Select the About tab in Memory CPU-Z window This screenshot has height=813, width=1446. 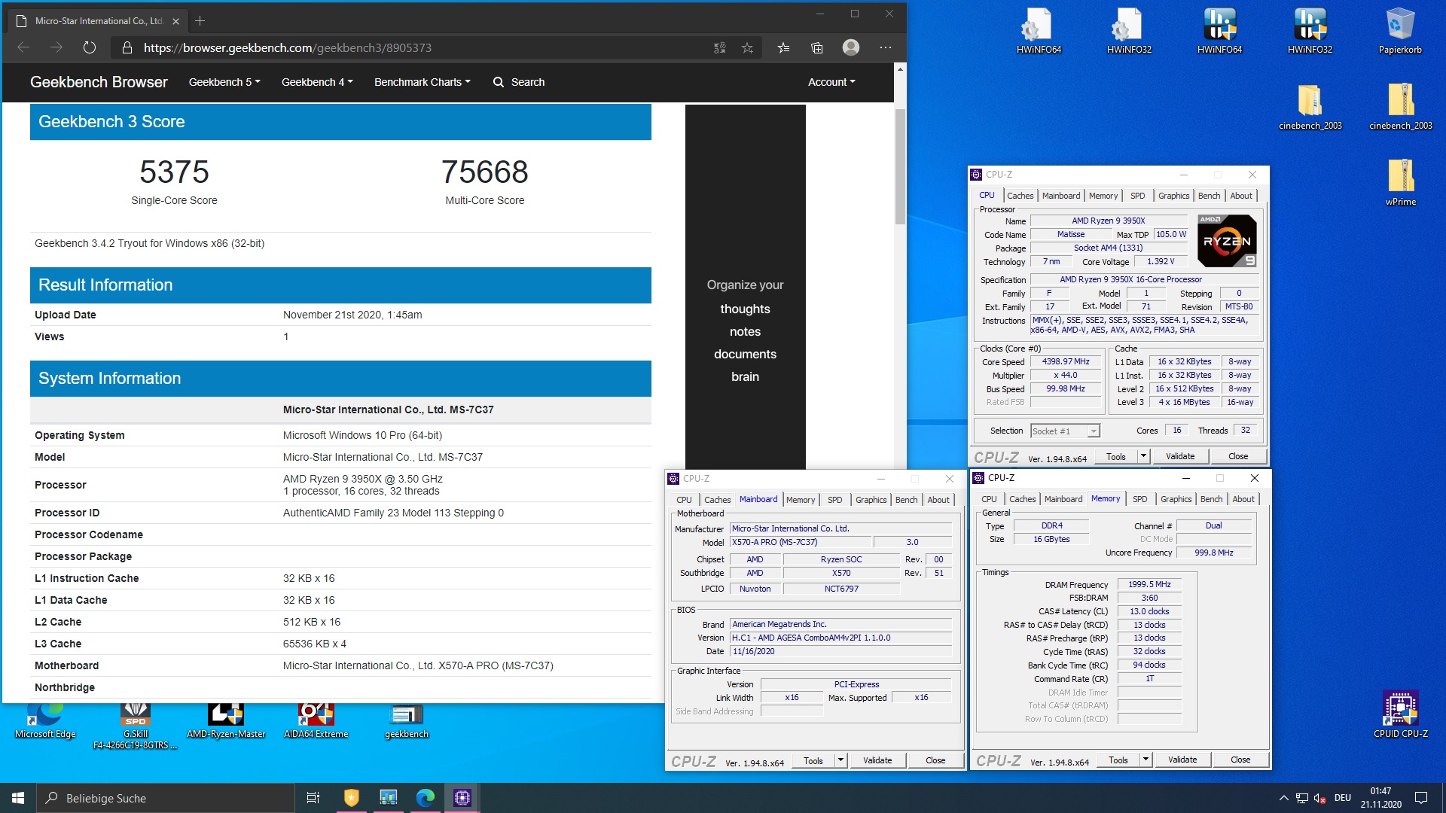[1243, 499]
